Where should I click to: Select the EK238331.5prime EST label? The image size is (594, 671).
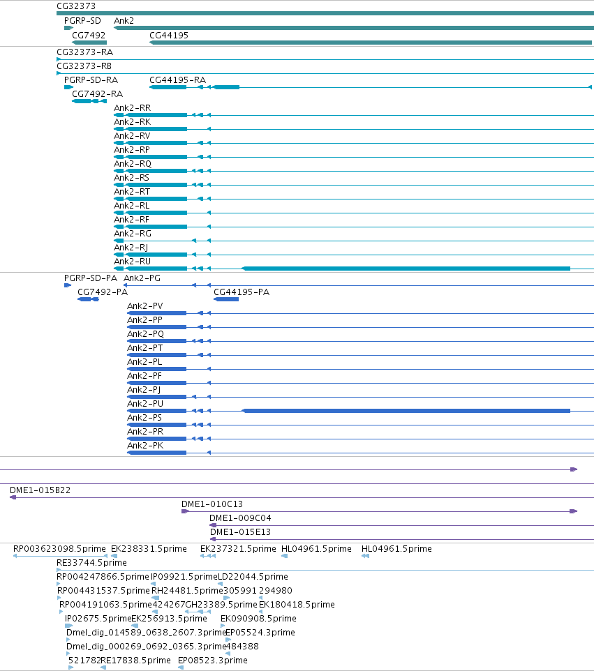pyautogui.click(x=149, y=549)
